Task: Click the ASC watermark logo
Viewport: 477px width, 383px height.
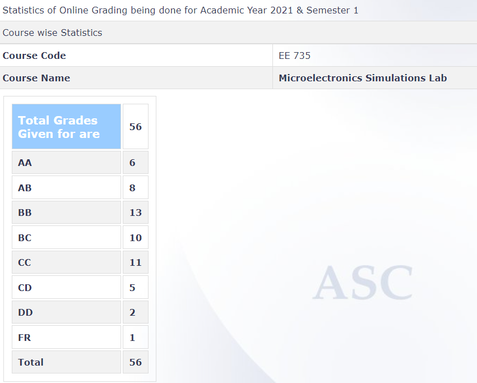Action: (363, 282)
